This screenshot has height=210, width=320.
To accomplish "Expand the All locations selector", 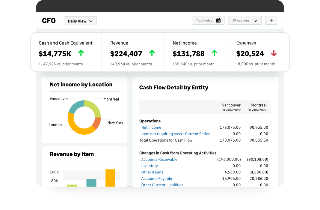I will pos(245,20).
